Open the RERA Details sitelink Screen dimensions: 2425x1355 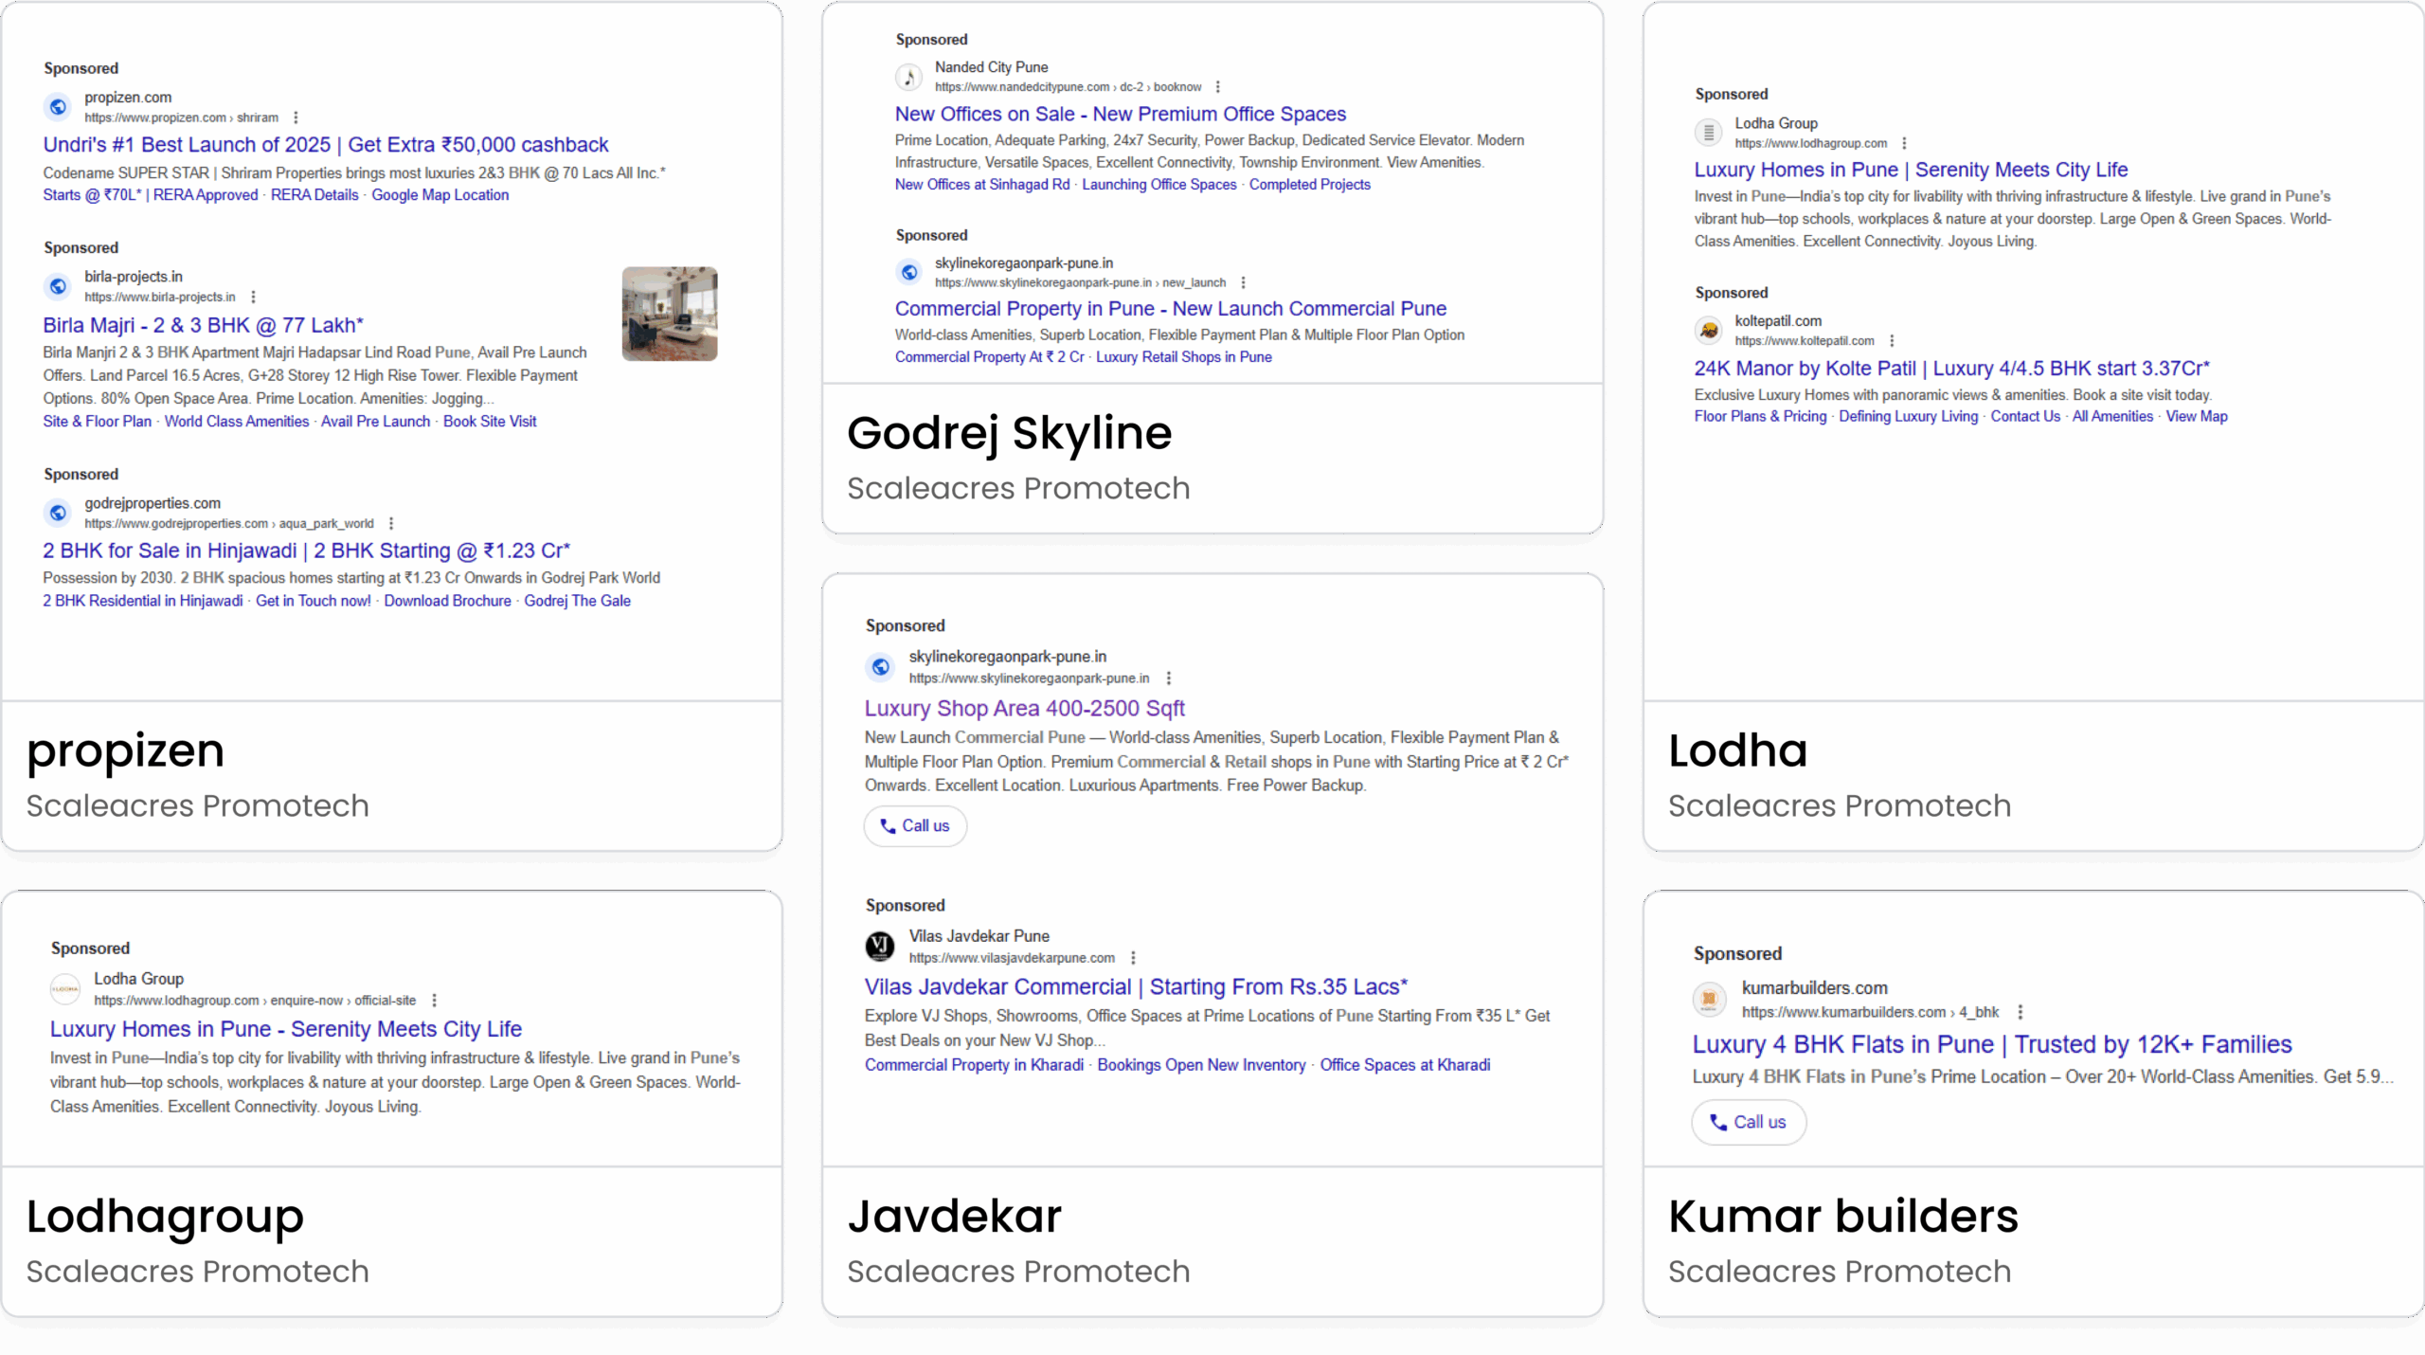[x=314, y=195]
